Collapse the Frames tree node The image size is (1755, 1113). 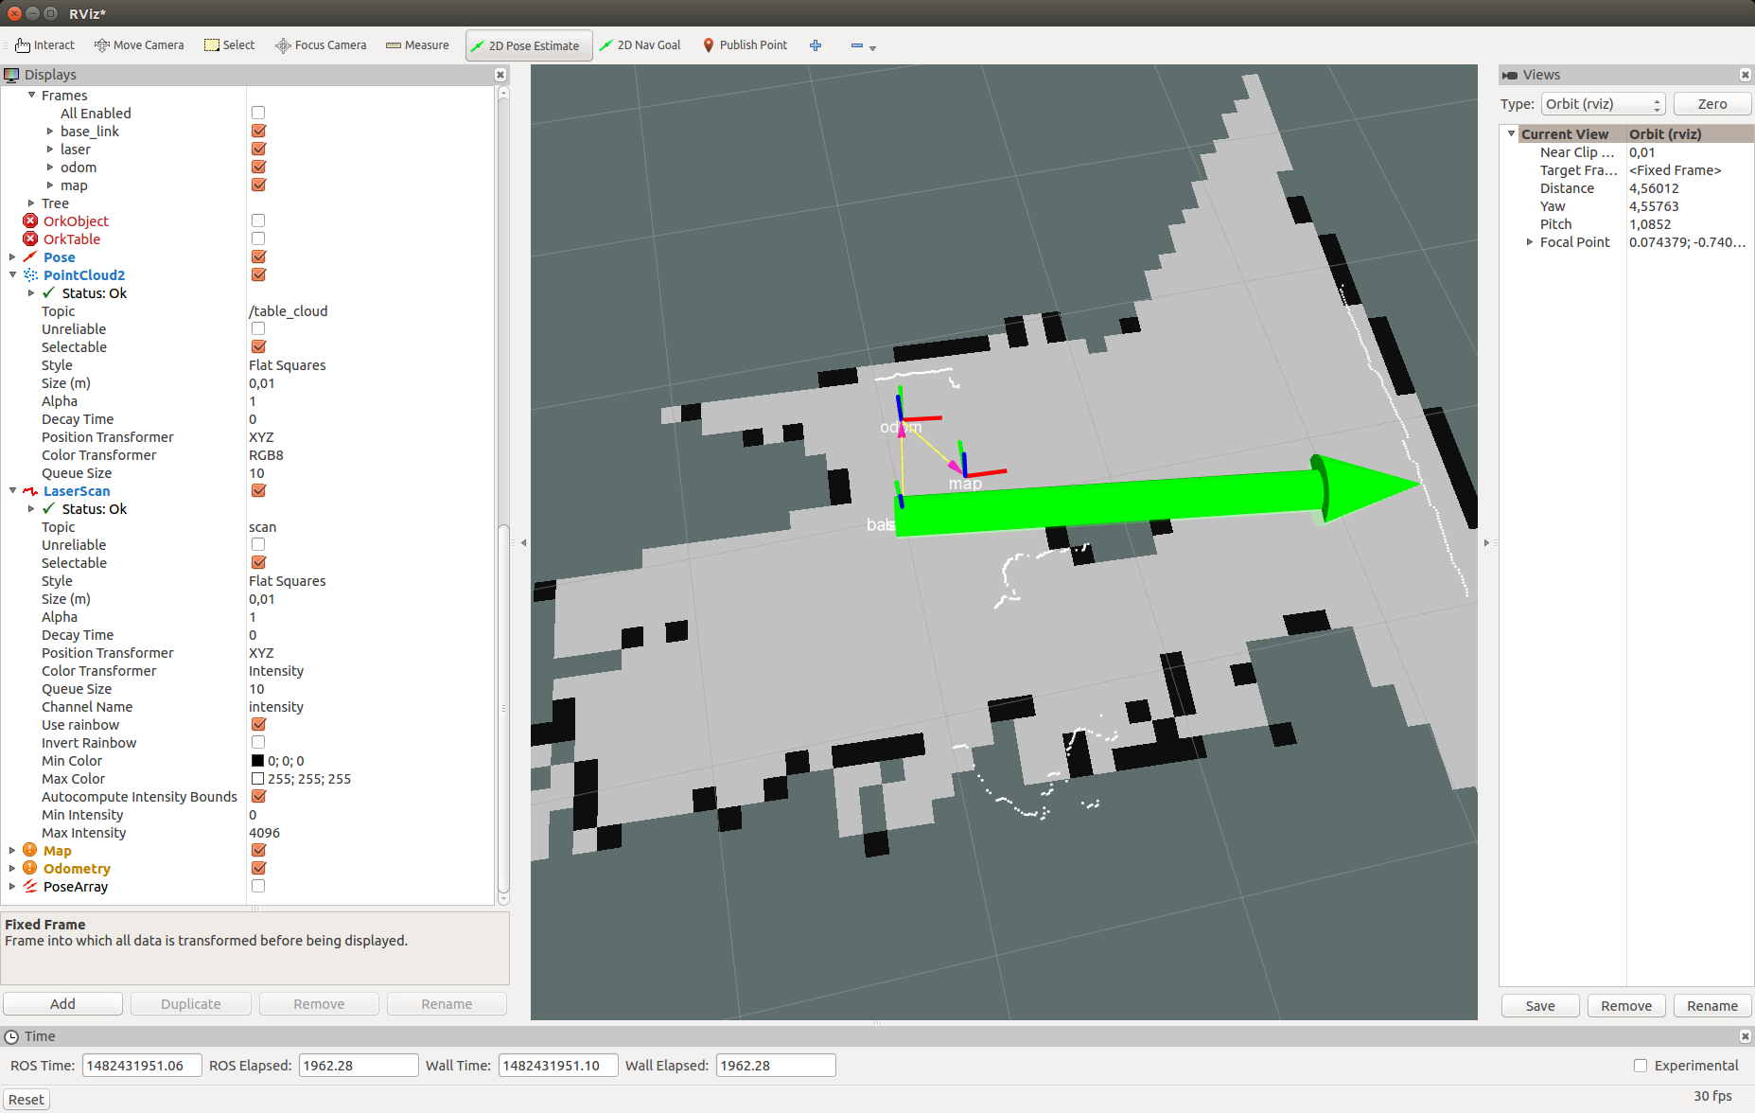pos(31,95)
